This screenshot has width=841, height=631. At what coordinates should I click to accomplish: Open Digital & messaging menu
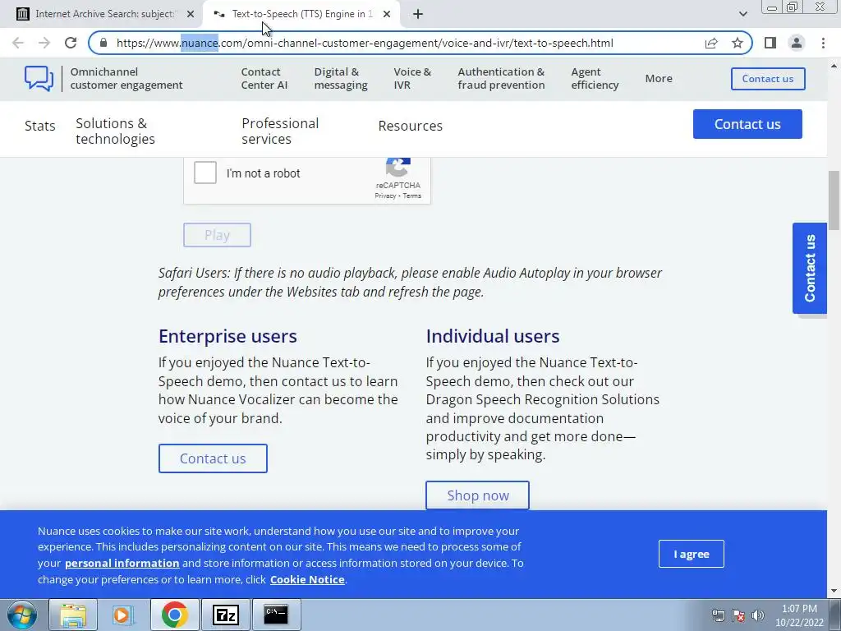coord(341,78)
